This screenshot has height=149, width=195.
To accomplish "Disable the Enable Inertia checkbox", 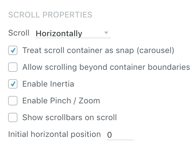I will coord(13,84).
